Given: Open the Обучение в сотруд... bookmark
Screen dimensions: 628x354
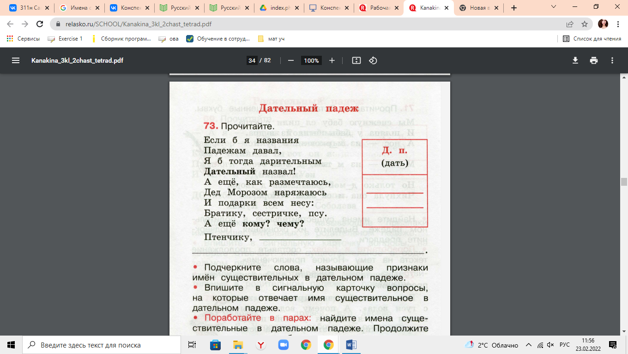Looking at the screenshot, I should (x=217, y=39).
